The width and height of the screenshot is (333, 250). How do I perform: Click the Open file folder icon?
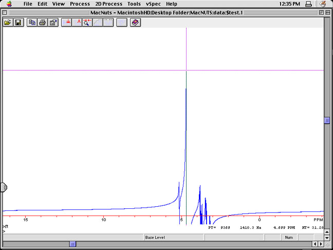click(8, 23)
